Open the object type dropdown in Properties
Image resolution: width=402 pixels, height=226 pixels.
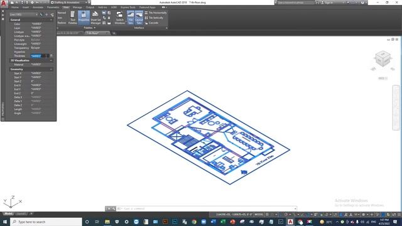(24, 14)
